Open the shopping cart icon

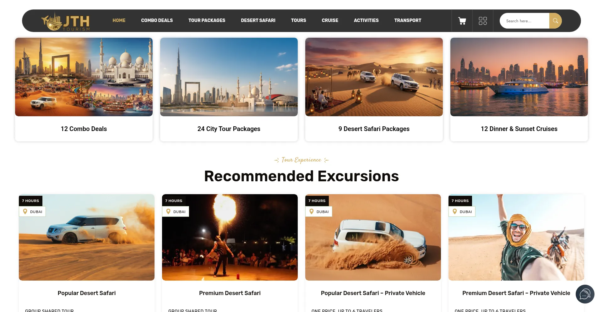[462, 21]
